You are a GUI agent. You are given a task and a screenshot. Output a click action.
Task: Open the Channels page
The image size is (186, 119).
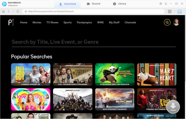click(x=130, y=22)
